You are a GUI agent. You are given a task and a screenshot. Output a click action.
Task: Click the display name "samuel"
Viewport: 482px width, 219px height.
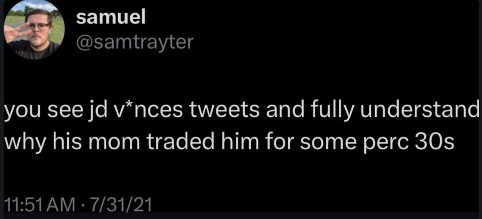(110, 18)
